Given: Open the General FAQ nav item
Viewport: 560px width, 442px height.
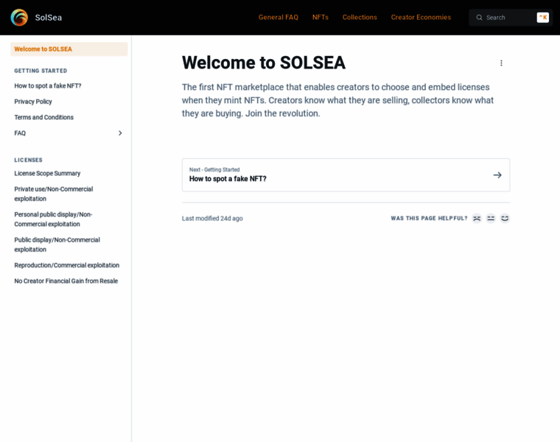Looking at the screenshot, I should [279, 17].
